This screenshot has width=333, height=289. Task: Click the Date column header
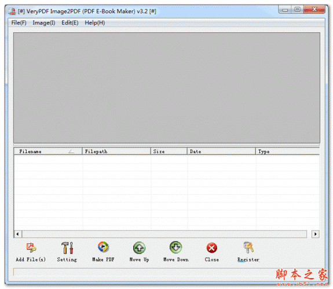[x=221, y=151]
